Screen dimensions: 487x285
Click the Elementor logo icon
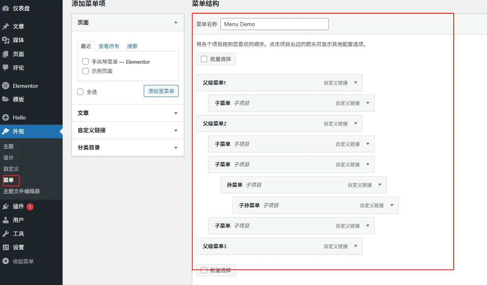point(6,86)
